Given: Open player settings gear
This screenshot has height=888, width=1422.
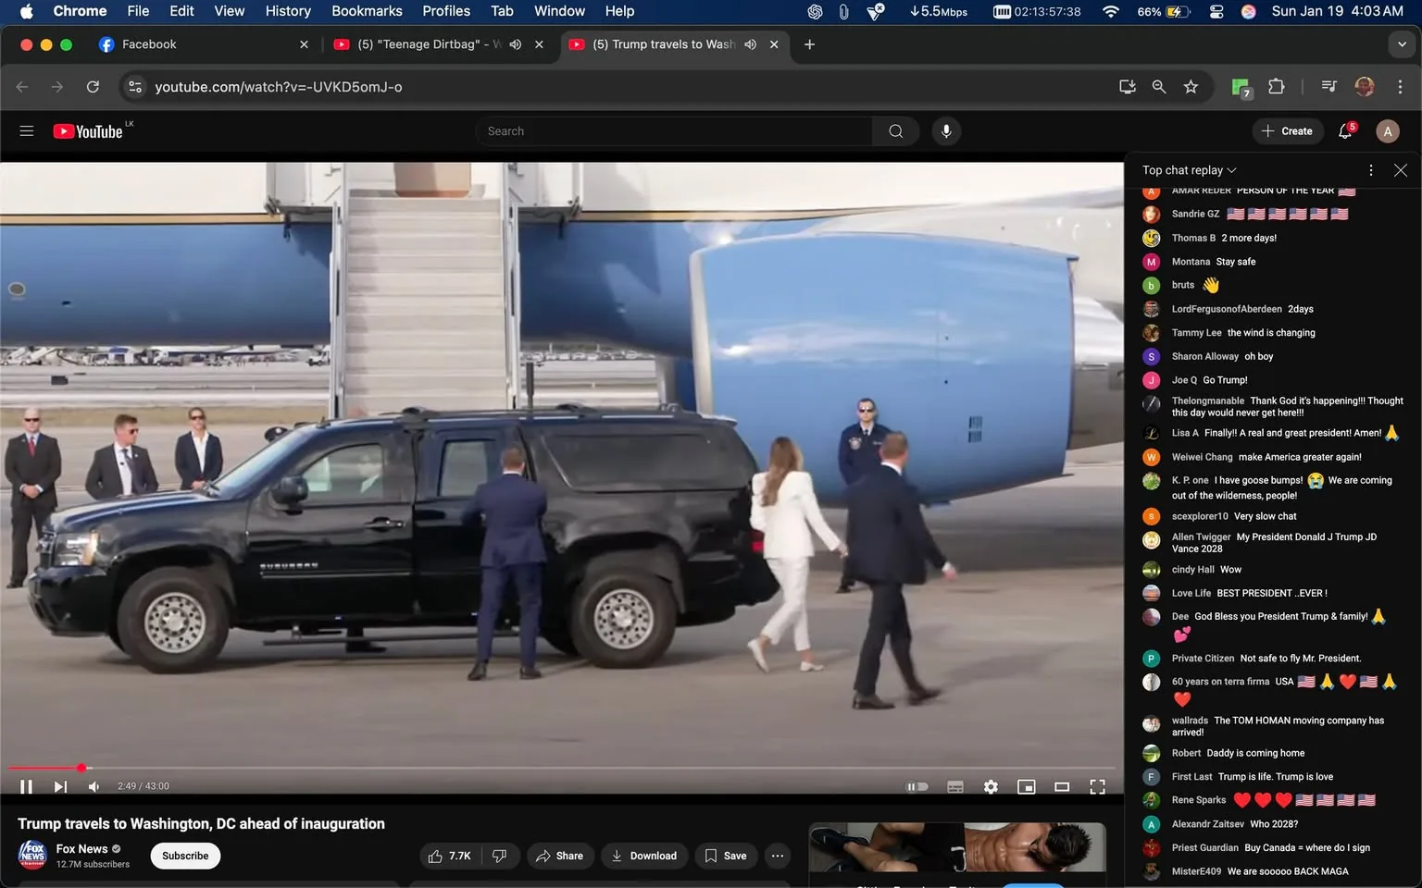Looking at the screenshot, I should 990,786.
